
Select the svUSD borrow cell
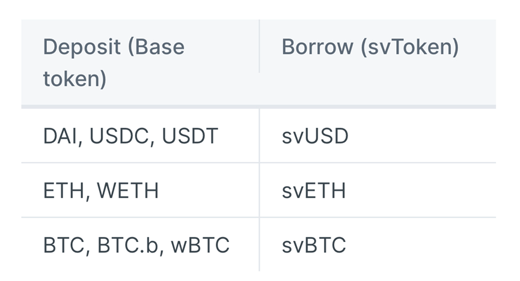tap(314, 136)
